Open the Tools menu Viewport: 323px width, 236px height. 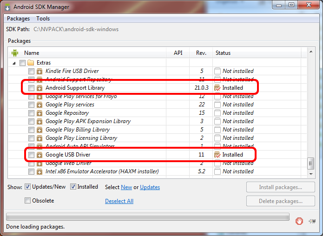pos(43,19)
